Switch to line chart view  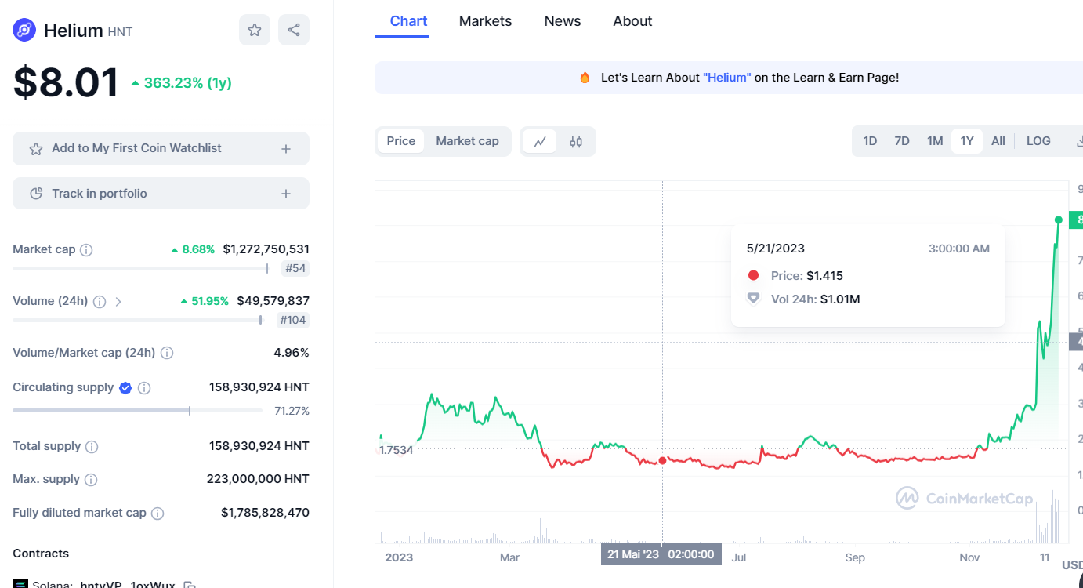pyautogui.click(x=540, y=141)
